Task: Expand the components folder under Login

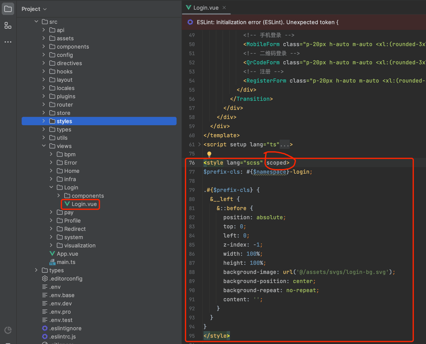Action: click(x=59, y=196)
